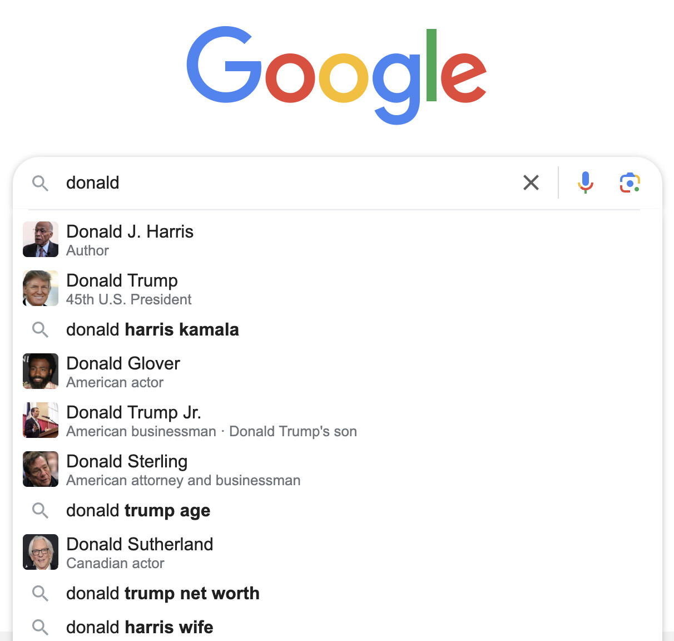
Task: Start voice search with the microphone icon
Action: 585,183
